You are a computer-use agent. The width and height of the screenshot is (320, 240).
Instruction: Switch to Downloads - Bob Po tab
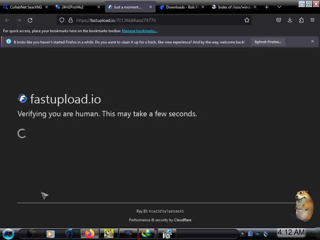pos(182,7)
